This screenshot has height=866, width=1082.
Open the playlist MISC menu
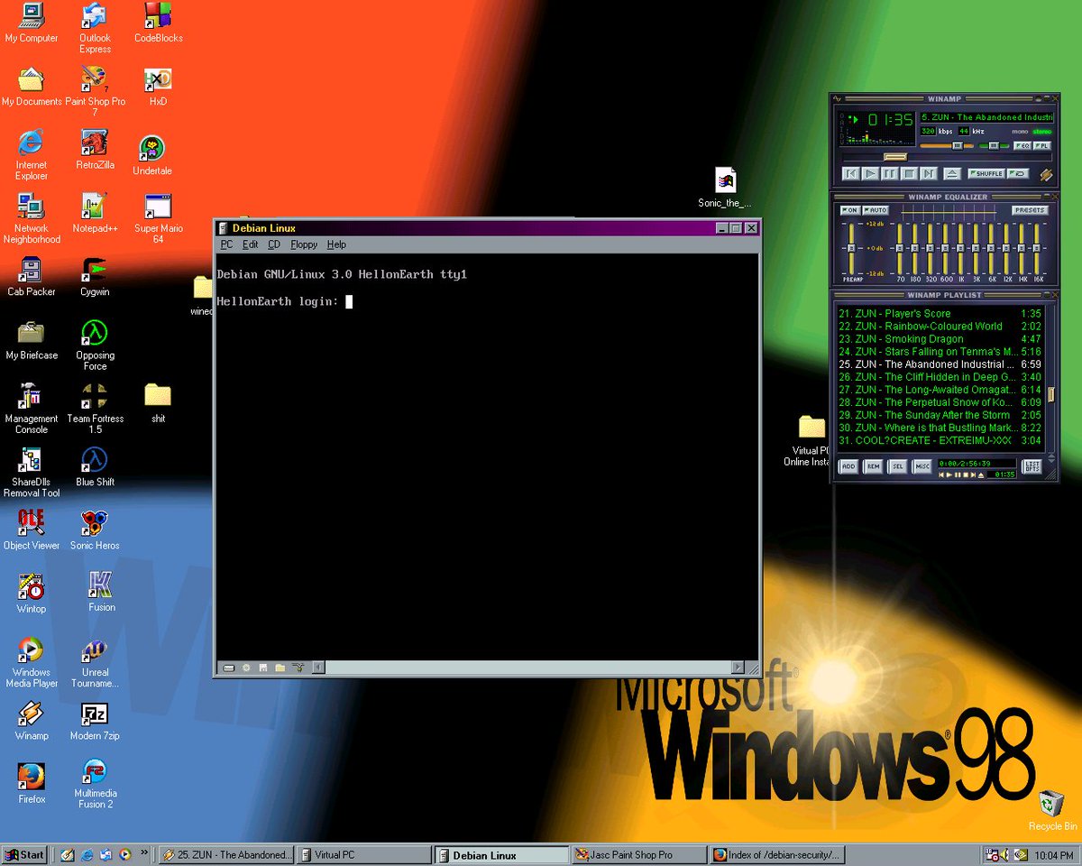[922, 466]
